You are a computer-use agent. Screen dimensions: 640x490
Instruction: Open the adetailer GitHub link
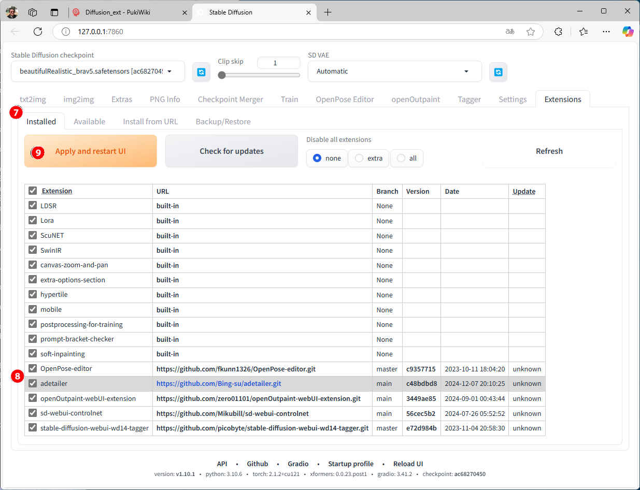[x=219, y=384]
